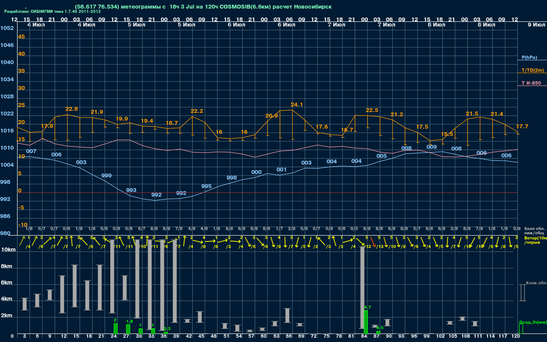Click the temperature label 21.9
This screenshot has width=547, height=342.
point(97,112)
